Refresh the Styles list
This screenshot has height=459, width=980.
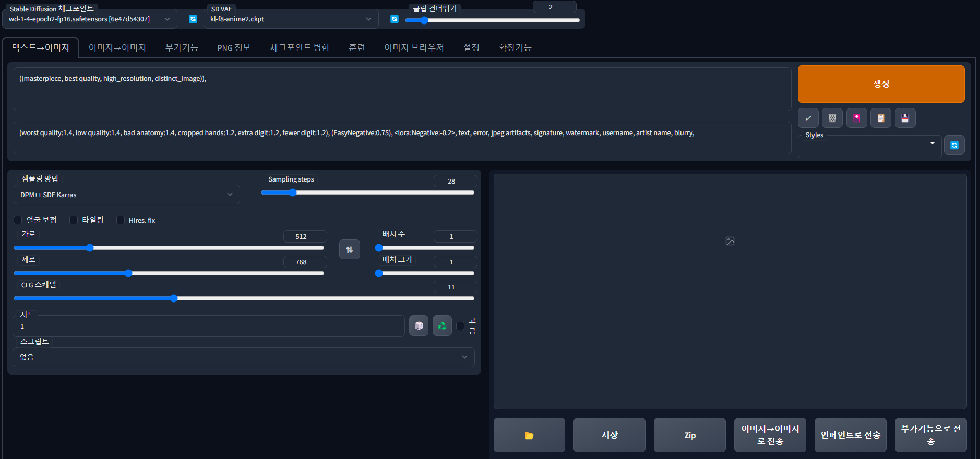tap(954, 145)
